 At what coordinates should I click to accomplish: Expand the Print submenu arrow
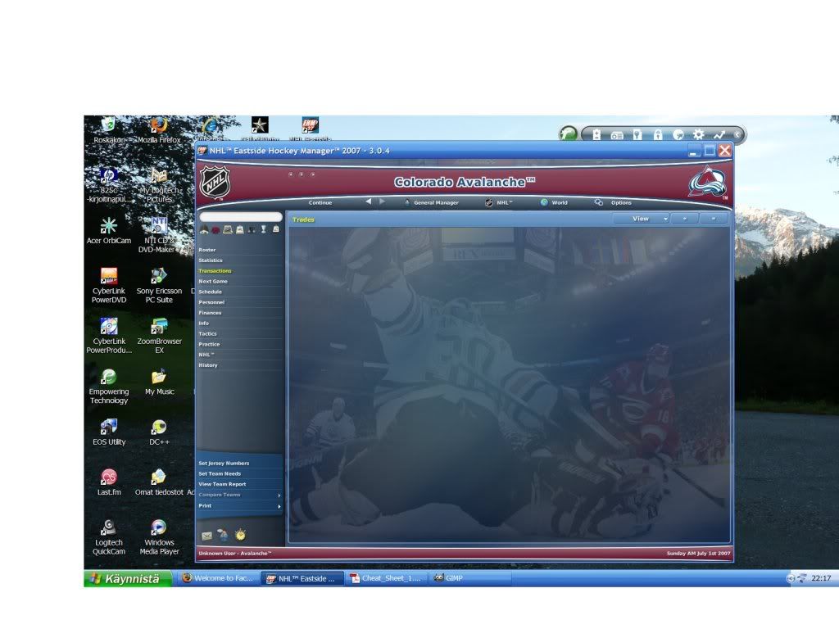279,506
